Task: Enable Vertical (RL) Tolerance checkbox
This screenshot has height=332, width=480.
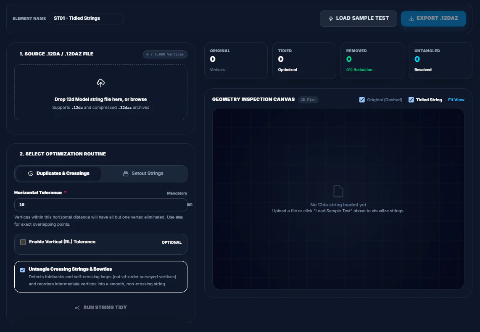Action: 23,242
